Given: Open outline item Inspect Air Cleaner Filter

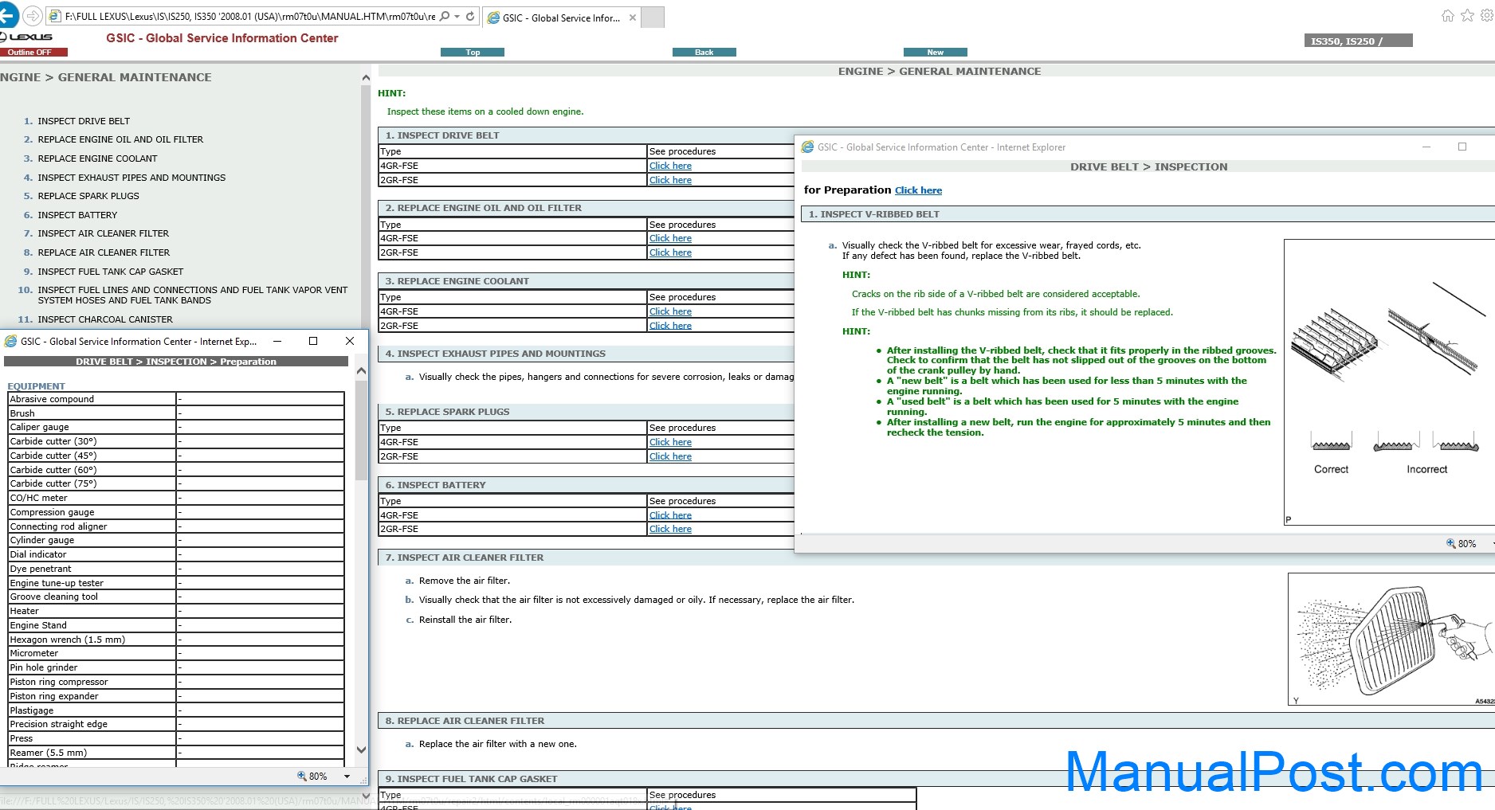Looking at the screenshot, I should [103, 233].
